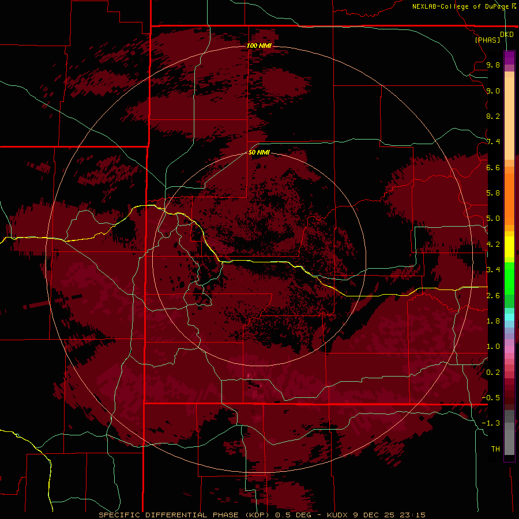Viewport: 519px width, 519px height.
Task: Click the 8.2 scale value
Action: click(x=493, y=116)
